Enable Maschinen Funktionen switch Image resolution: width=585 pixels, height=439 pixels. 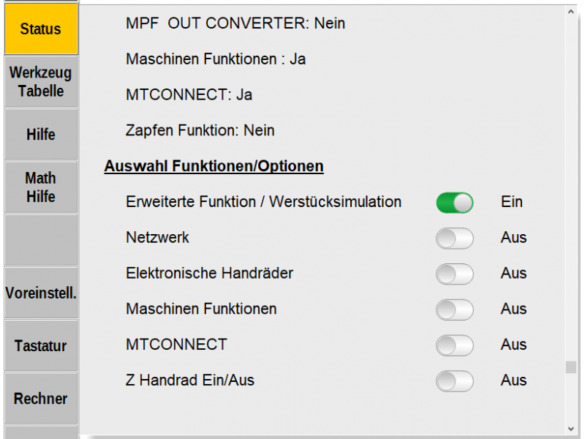click(x=455, y=309)
